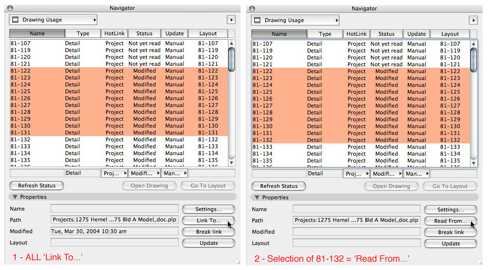Select row 81-119 in left Navigator
The width and height of the screenshot is (492, 270).
[119, 50]
